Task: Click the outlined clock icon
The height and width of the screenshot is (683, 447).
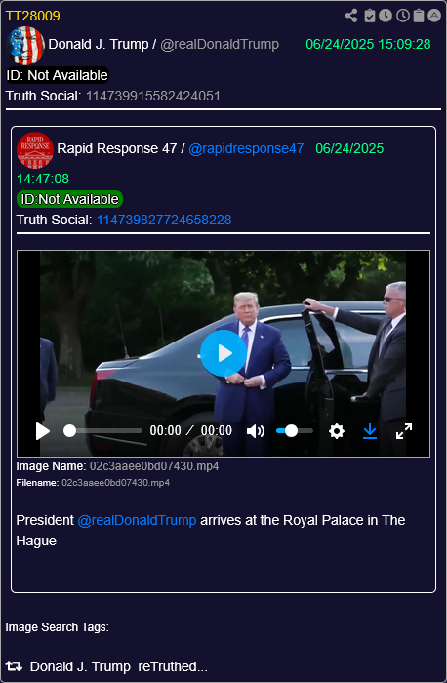Action: [402, 16]
